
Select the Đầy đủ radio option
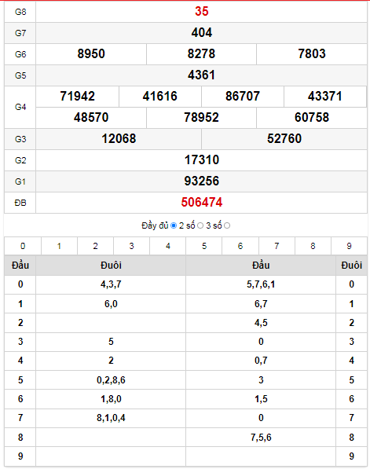pos(174,225)
